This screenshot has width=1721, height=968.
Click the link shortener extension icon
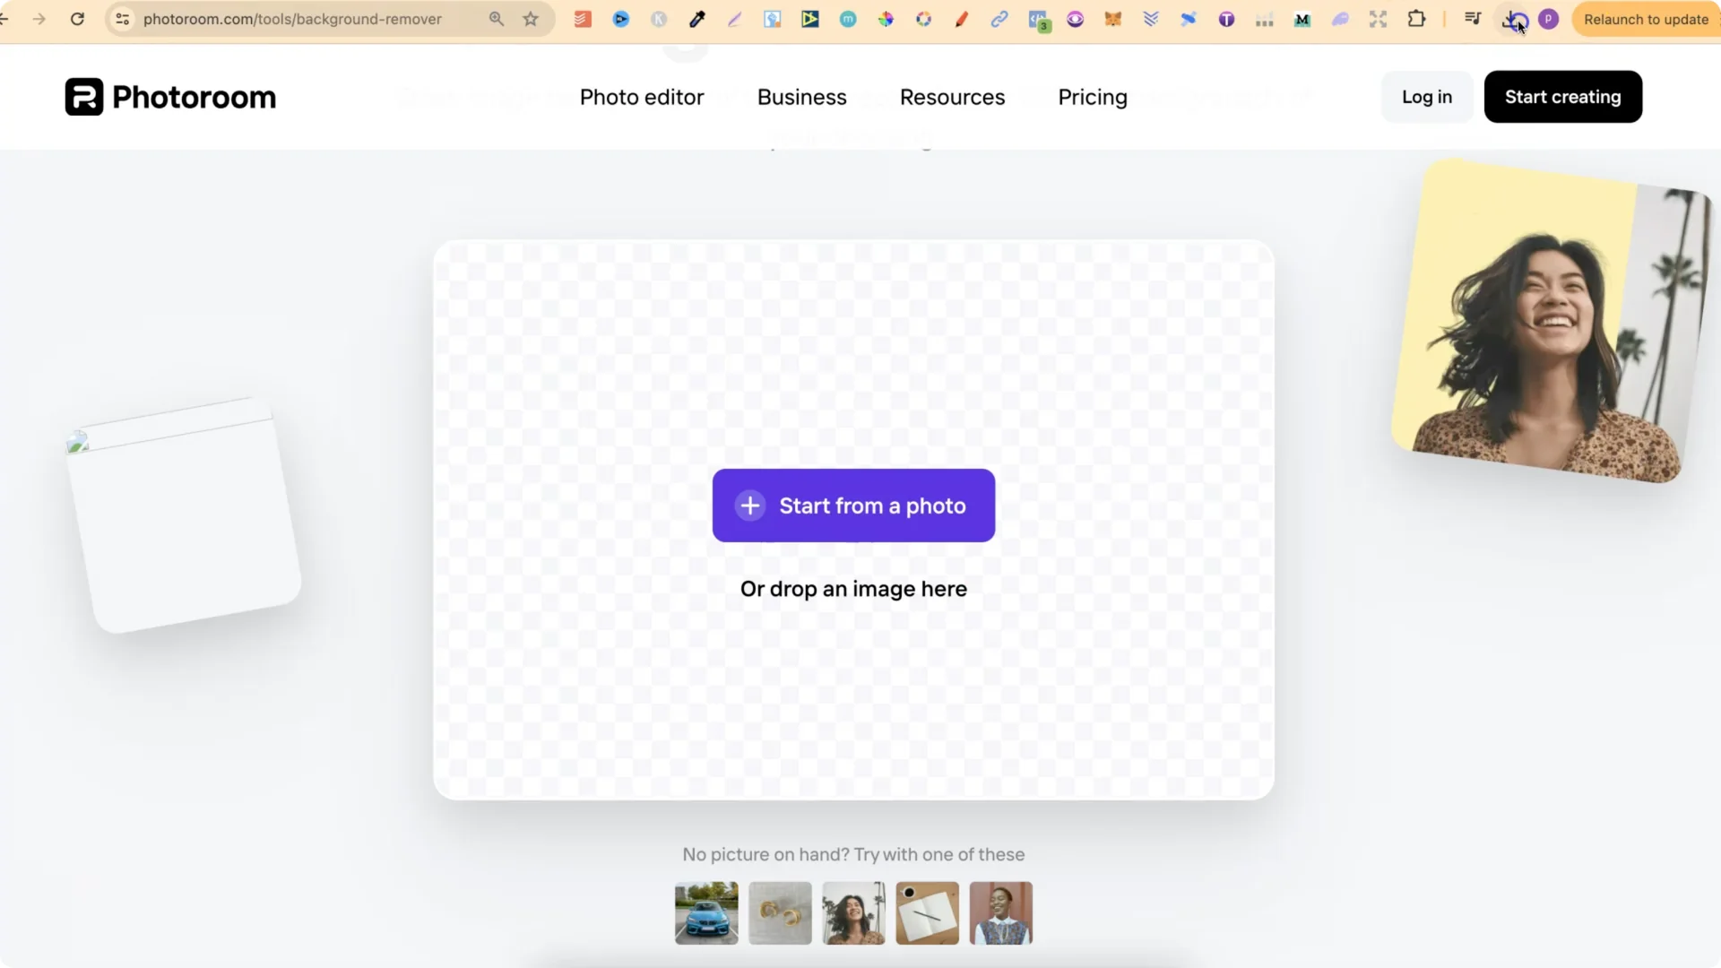pyautogui.click(x=999, y=19)
